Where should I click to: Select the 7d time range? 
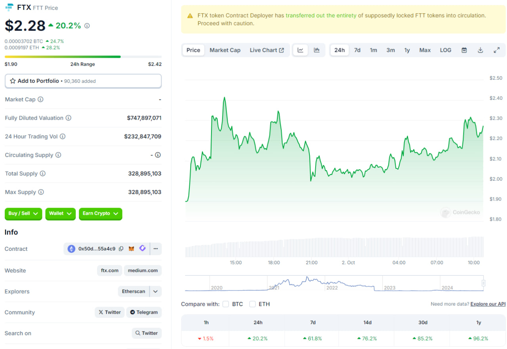point(357,50)
